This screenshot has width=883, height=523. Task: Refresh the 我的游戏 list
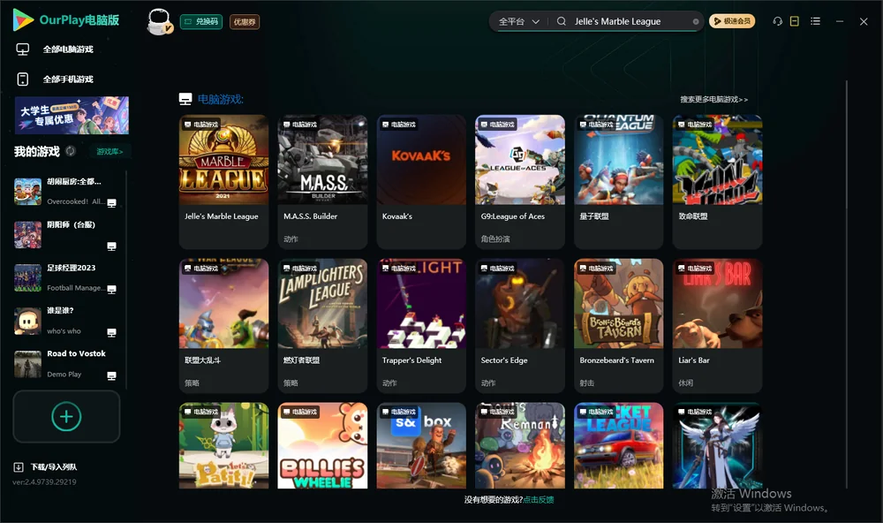[x=71, y=151]
